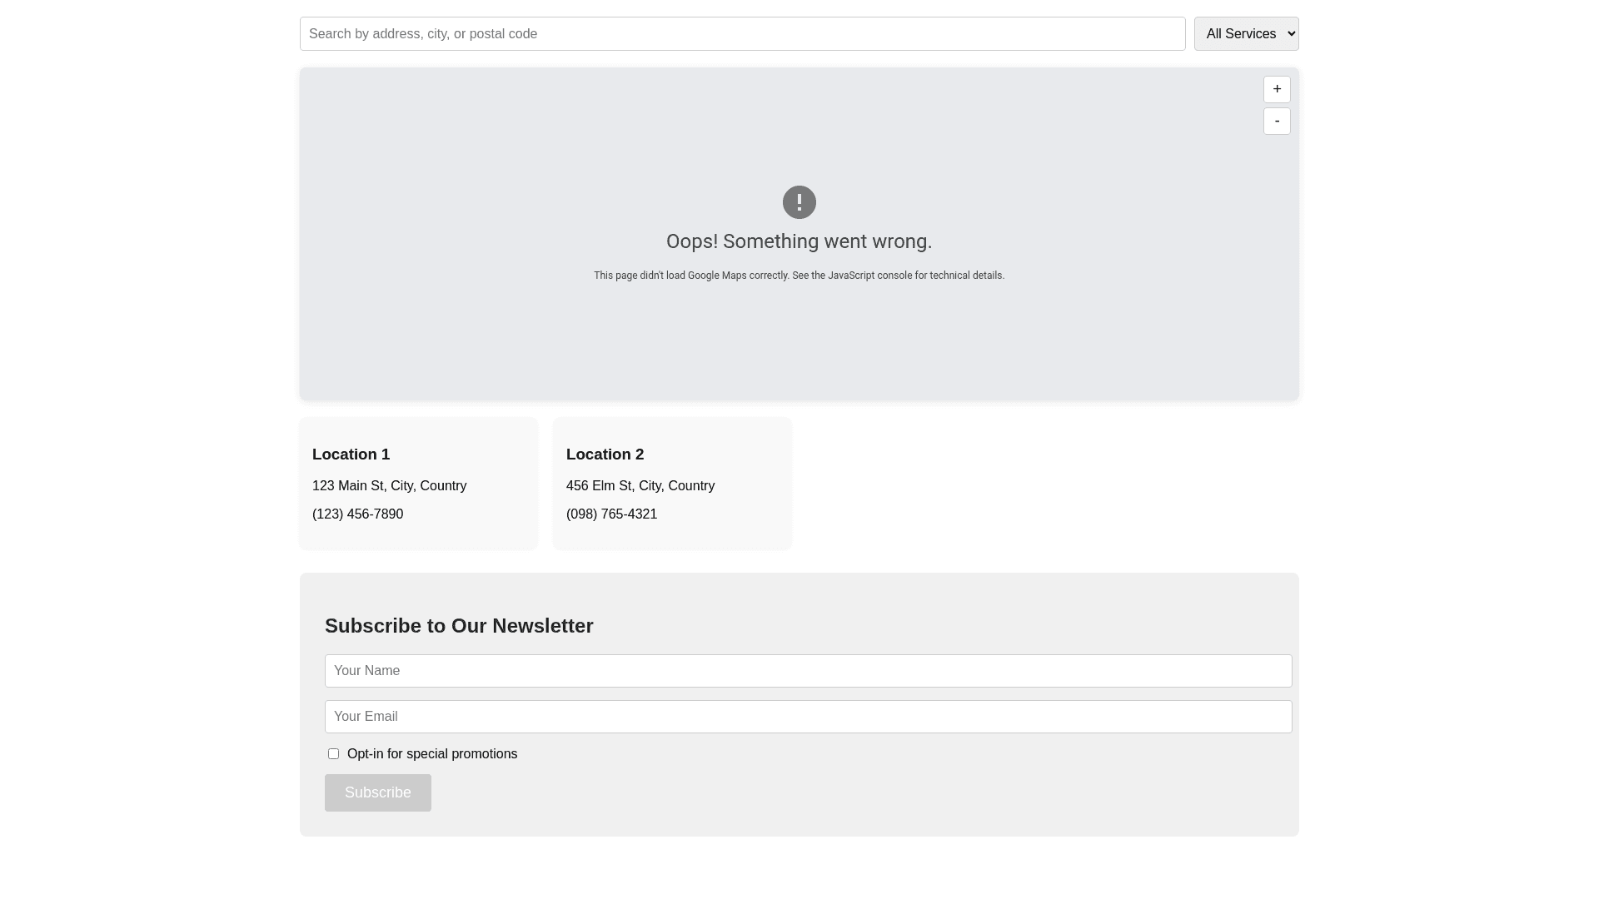This screenshot has width=1599, height=899.
Task: Click the Google Maps JavaScript console message
Action: (x=799, y=276)
